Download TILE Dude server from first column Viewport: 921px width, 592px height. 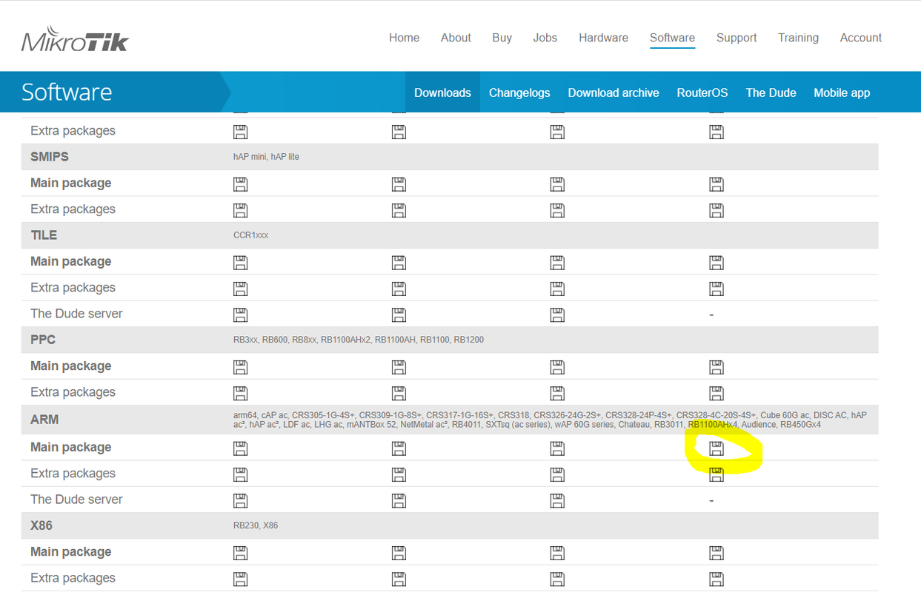point(240,314)
